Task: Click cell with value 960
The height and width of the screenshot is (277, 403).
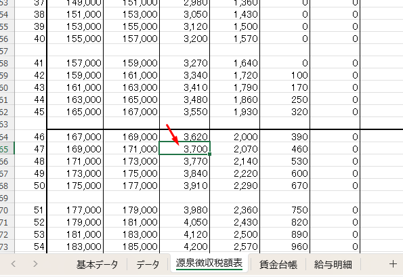Action: [284, 247]
